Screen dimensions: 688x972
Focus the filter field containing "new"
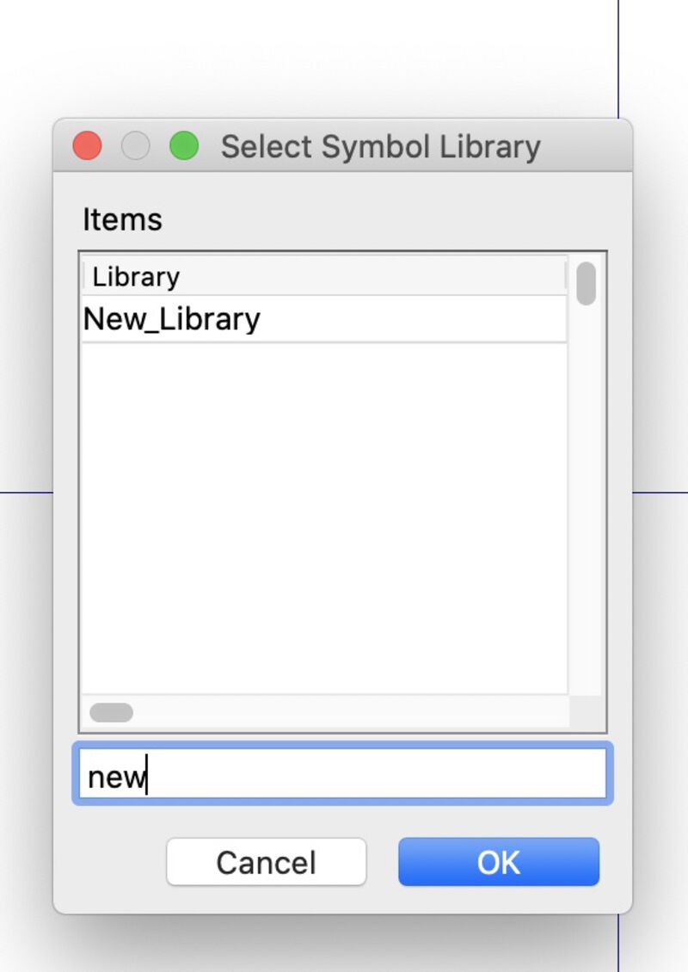(x=342, y=774)
